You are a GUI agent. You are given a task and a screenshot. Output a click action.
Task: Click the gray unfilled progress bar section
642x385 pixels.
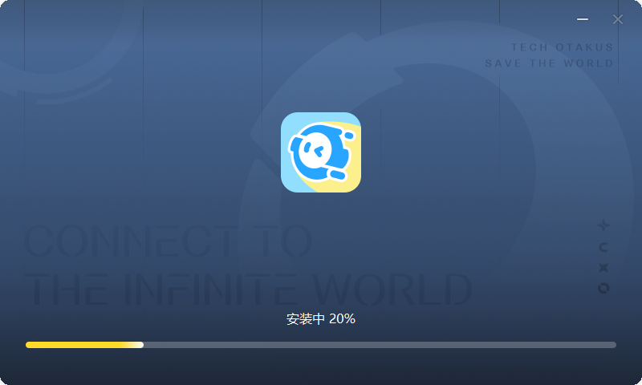(x=377, y=345)
